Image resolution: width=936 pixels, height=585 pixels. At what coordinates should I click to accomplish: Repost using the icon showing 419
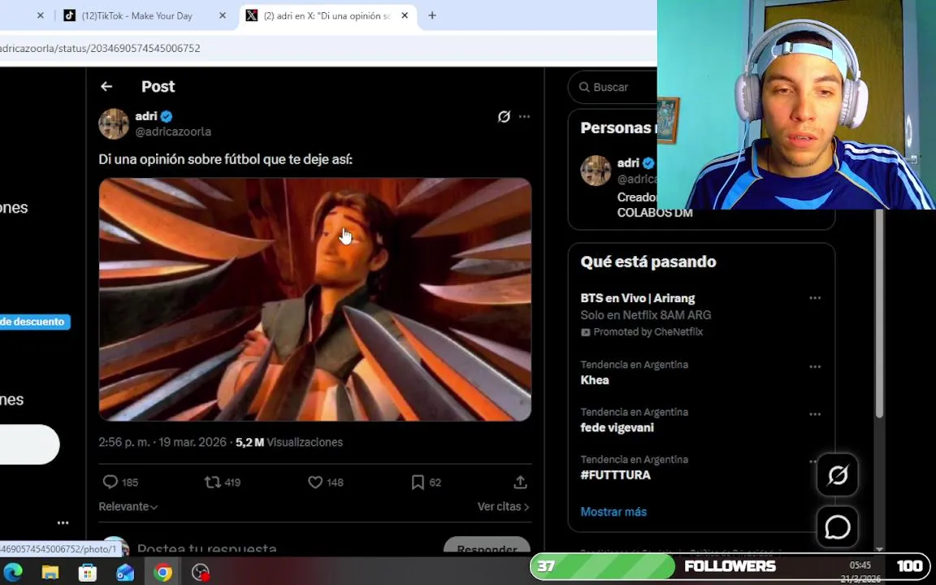[213, 482]
